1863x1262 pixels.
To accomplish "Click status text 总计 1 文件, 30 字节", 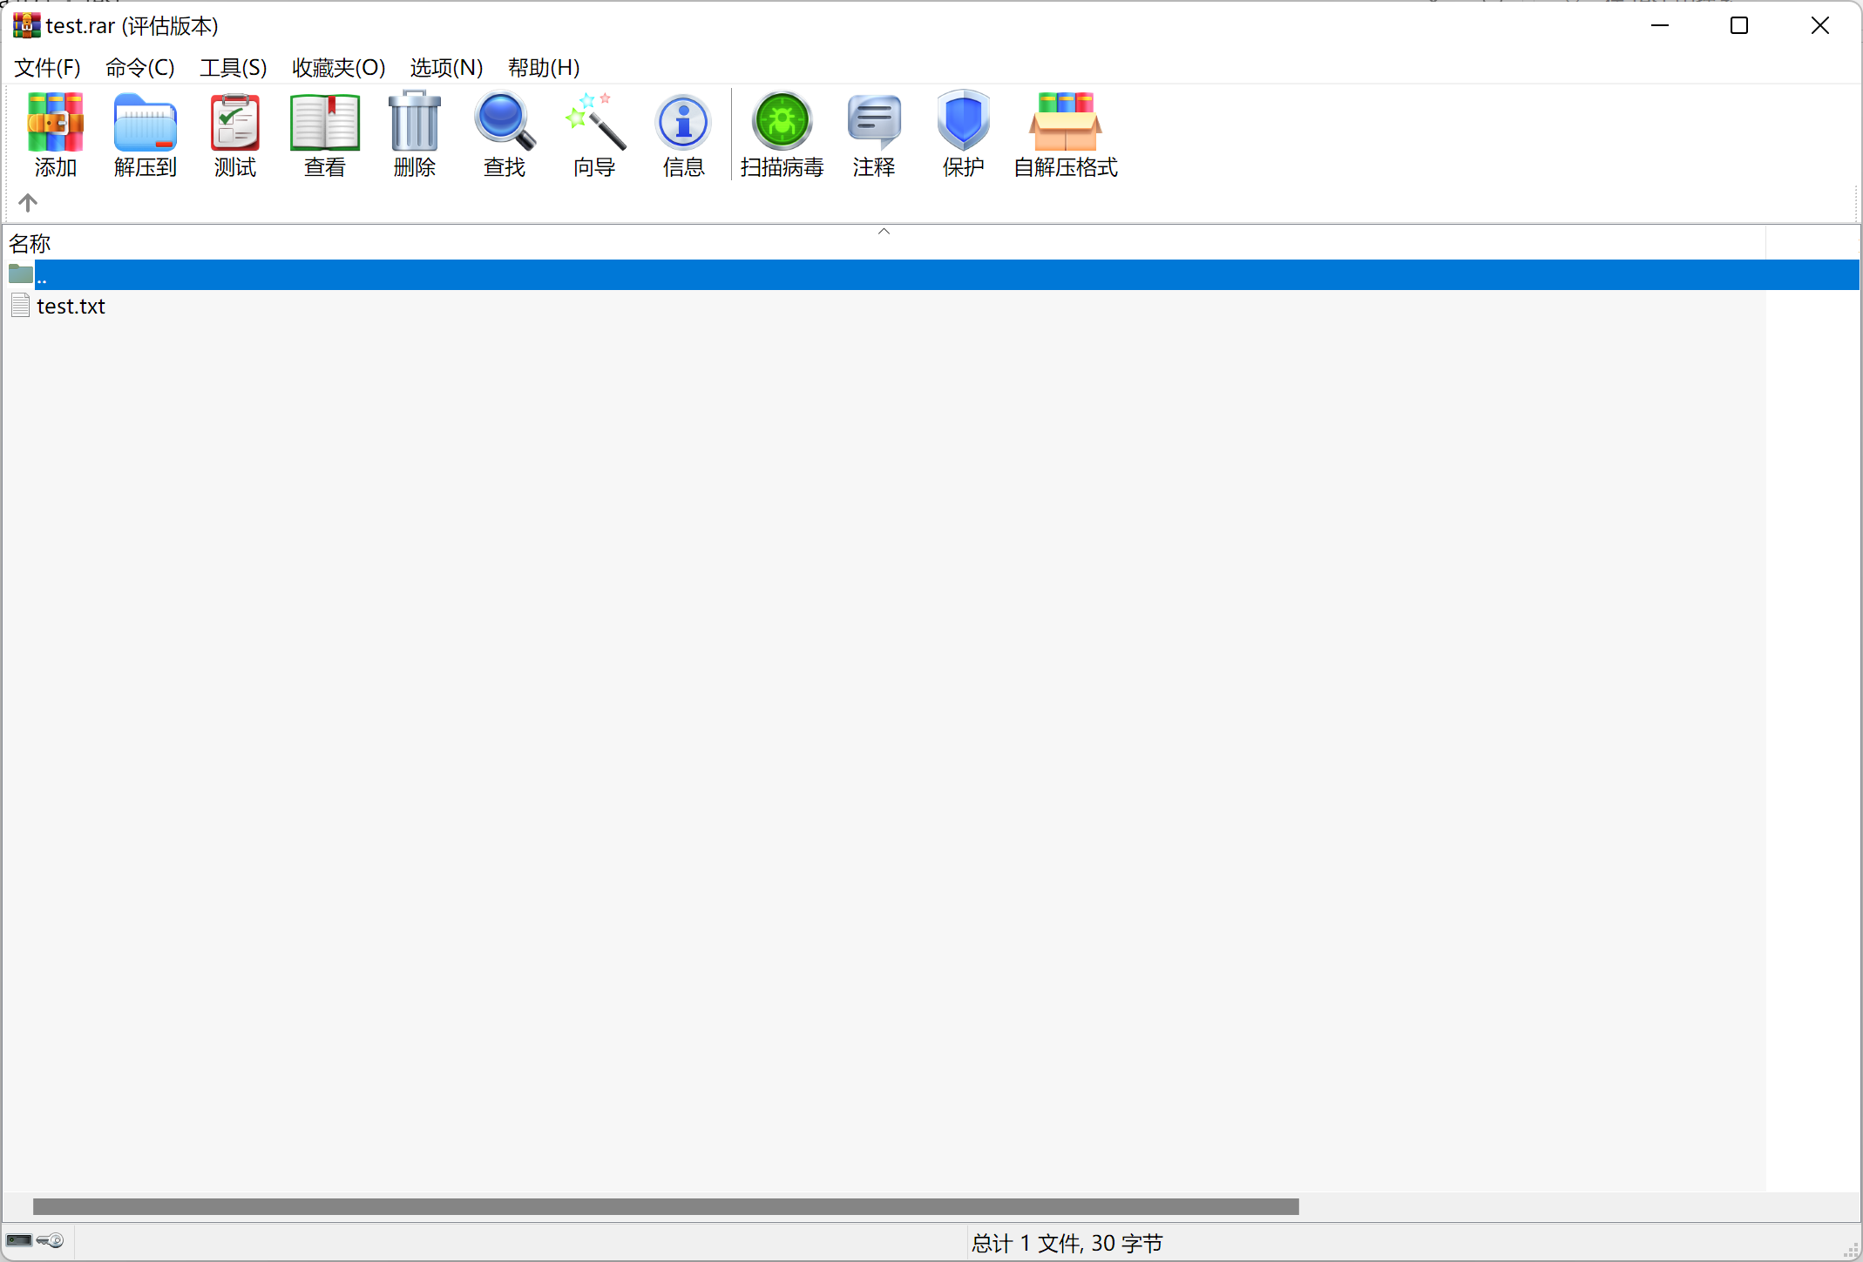I will [x=1067, y=1243].
